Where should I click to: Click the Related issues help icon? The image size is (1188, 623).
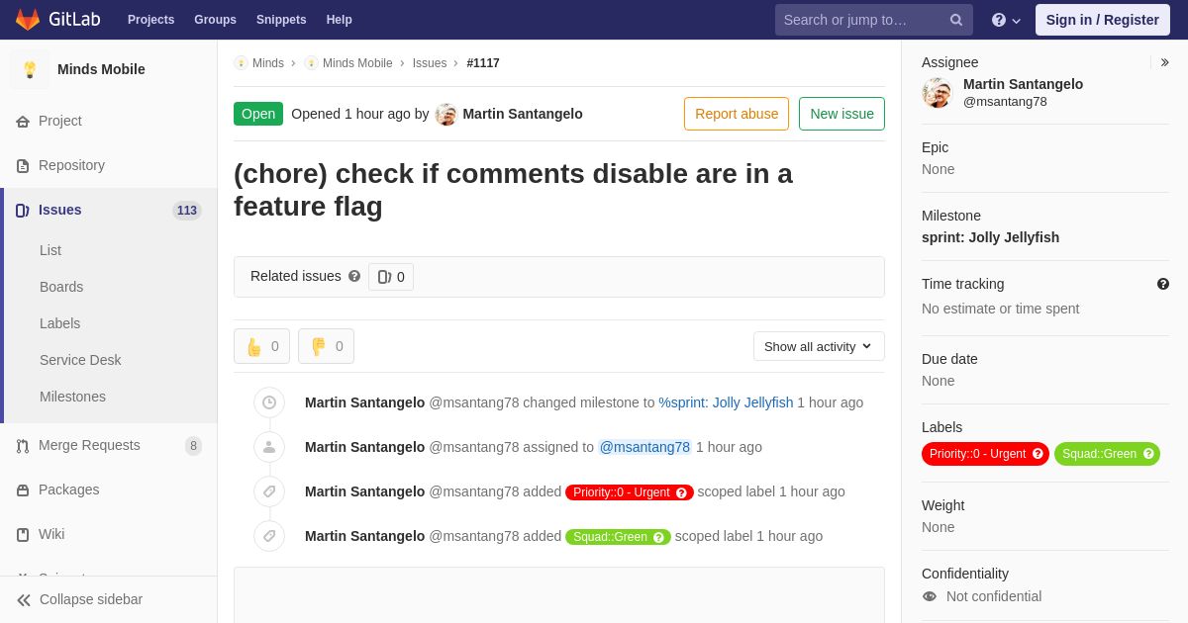(354, 276)
